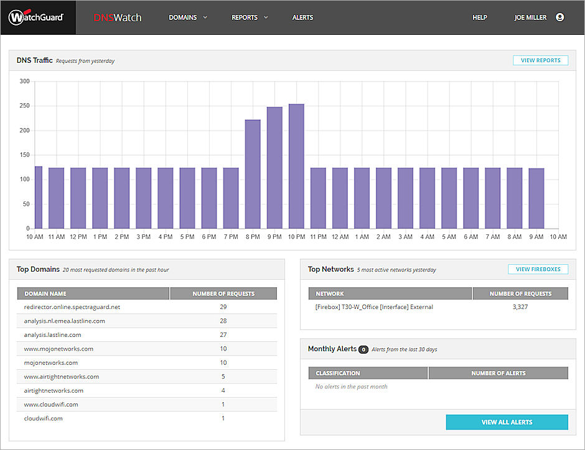The height and width of the screenshot is (450, 585).
Task: Click HELP in the top navigation
Action: tap(479, 17)
